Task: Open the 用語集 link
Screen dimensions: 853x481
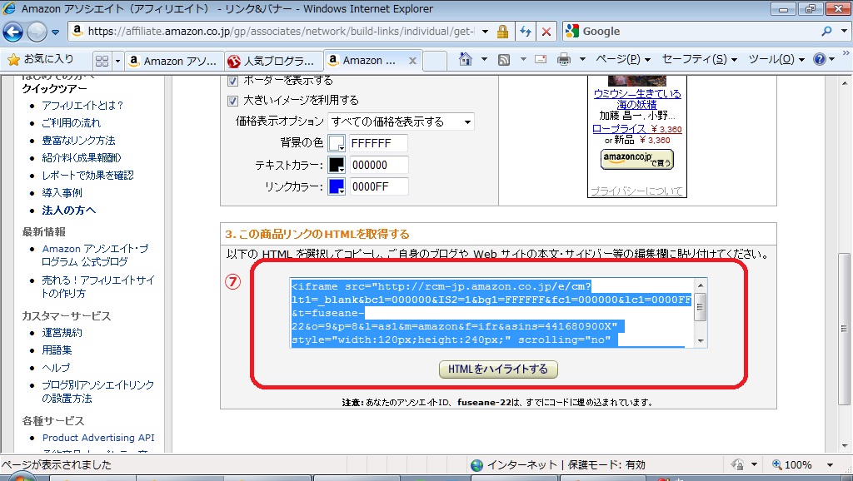Action: (57, 350)
